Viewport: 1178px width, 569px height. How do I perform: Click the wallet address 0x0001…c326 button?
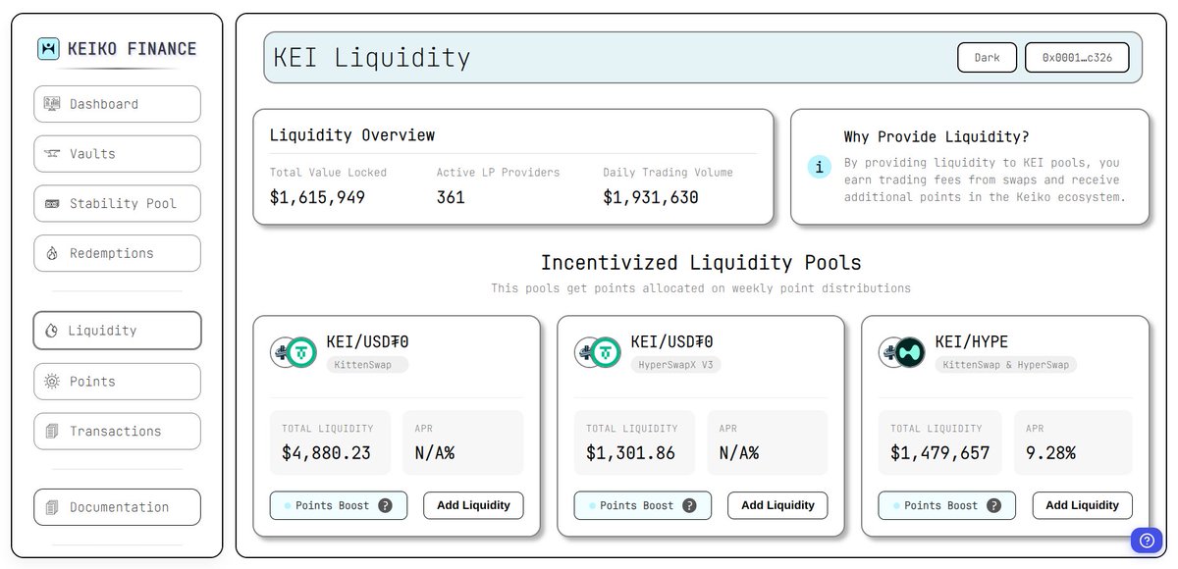(1077, 58)
